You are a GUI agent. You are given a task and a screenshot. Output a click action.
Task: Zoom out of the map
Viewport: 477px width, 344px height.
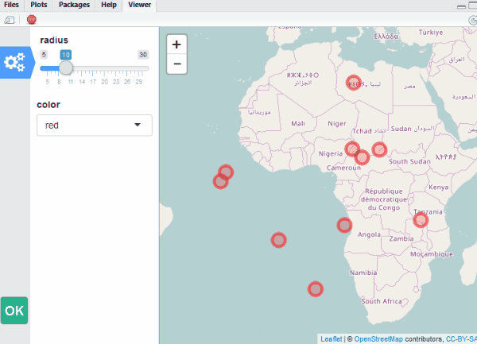pos(176,64)
